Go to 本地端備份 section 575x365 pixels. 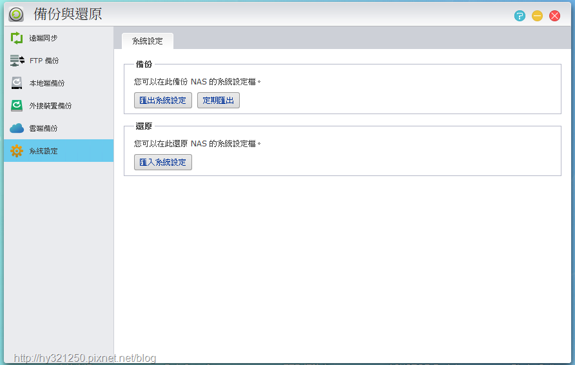59,83
